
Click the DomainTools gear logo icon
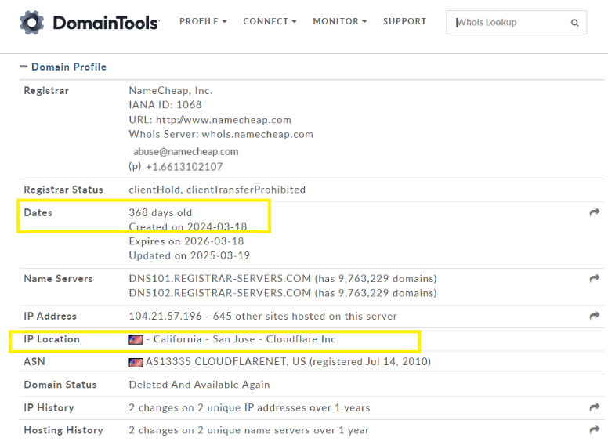(x=32, y=23)
